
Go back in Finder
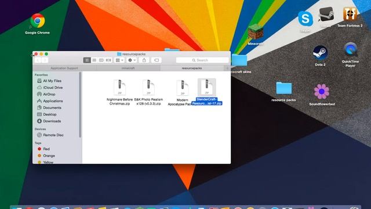pos(38,60)
